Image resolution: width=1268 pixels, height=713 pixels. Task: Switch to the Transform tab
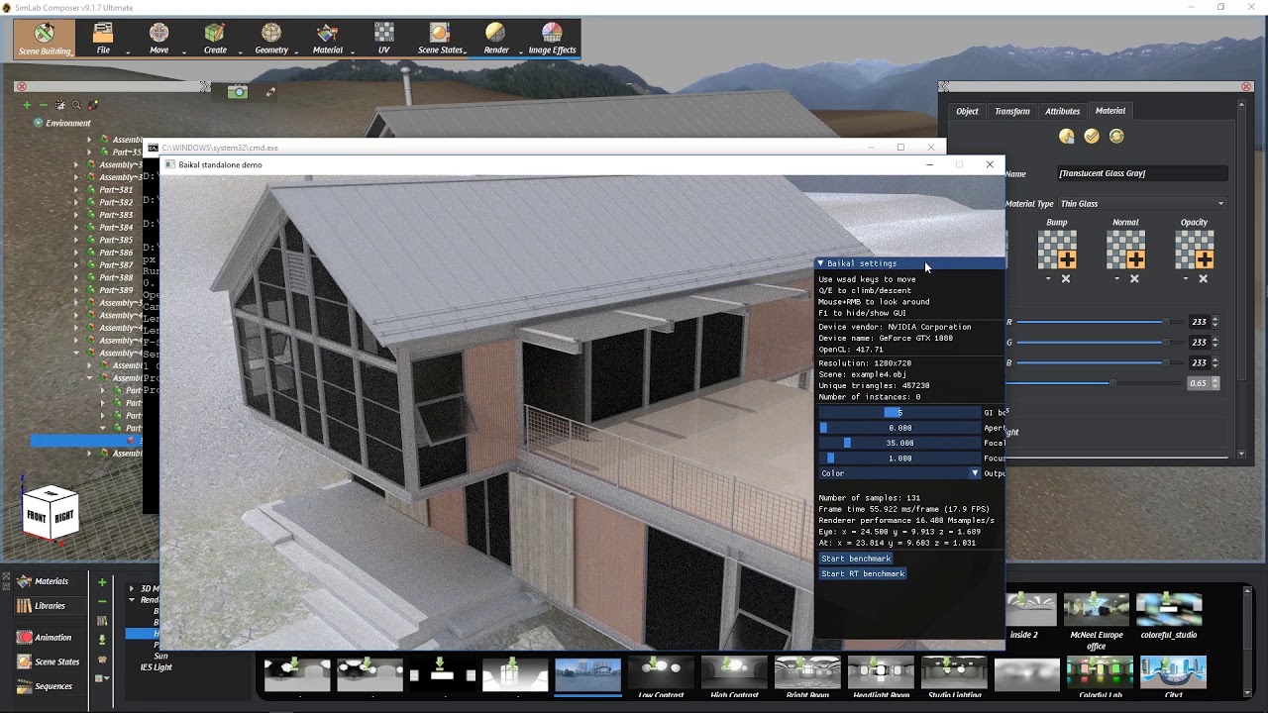1012,111
